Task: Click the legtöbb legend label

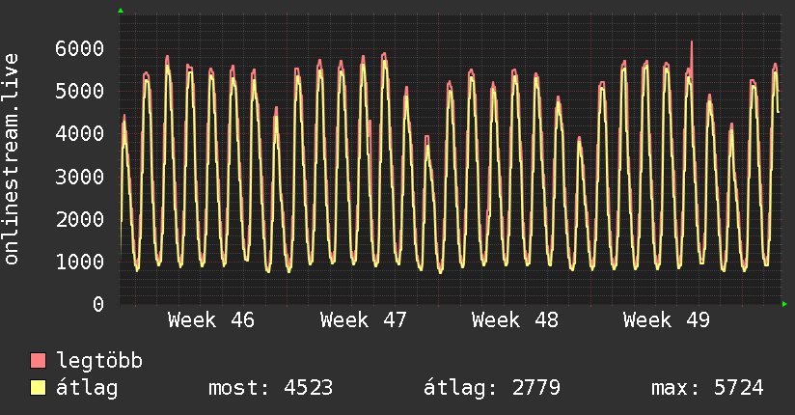Action: pos(100,361)
